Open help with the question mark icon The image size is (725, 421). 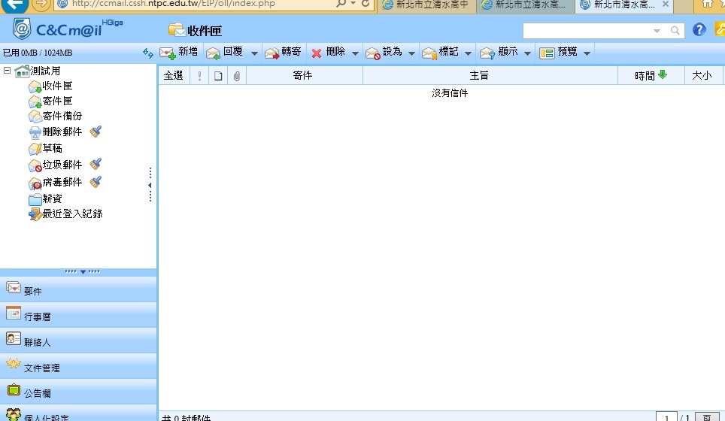699,29
